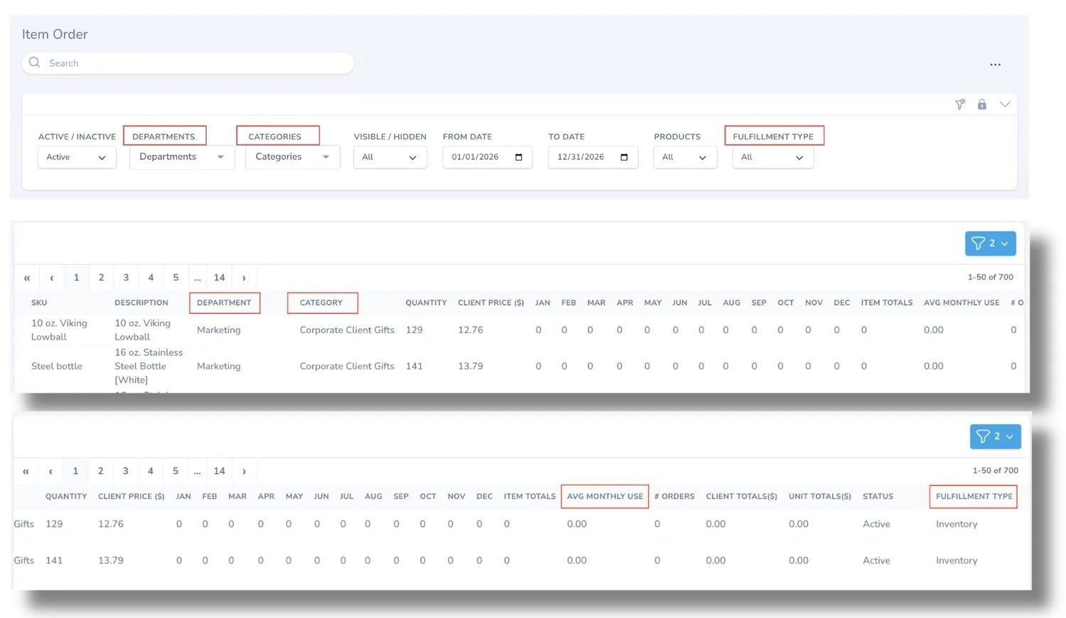Go to previous page in upper table pagination
The image size is (1066, 618).
point(52,278)
